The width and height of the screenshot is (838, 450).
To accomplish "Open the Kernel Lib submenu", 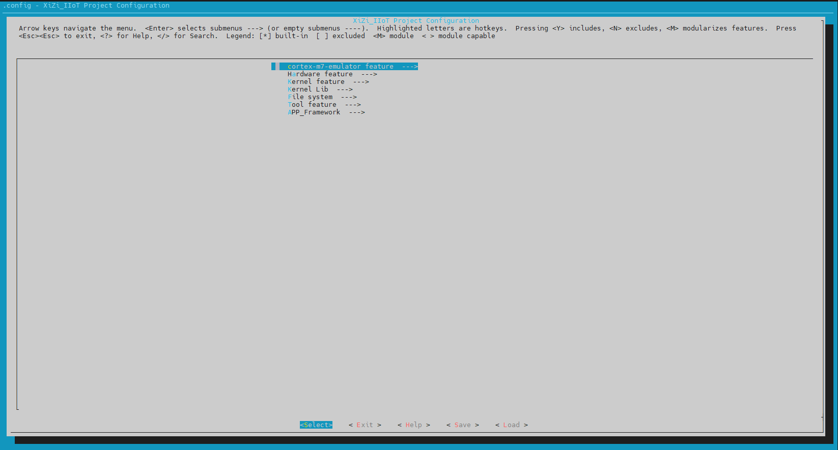I will tap(320, 89).
